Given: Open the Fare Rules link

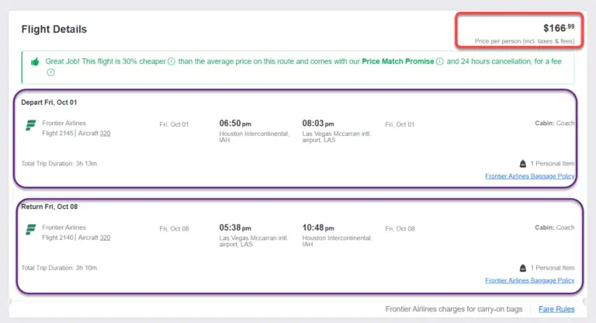Looking at the screenshot, I should [556, 309].
